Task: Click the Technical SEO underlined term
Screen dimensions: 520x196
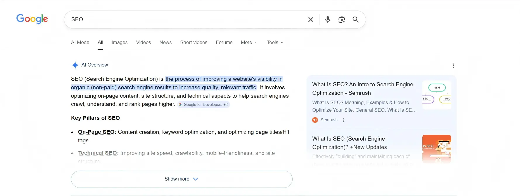Action: (x=97, y=153)
